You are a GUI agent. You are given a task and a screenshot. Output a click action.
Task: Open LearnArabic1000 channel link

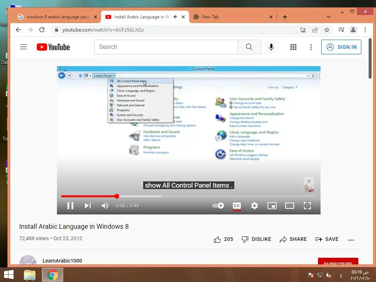(62, 261)
